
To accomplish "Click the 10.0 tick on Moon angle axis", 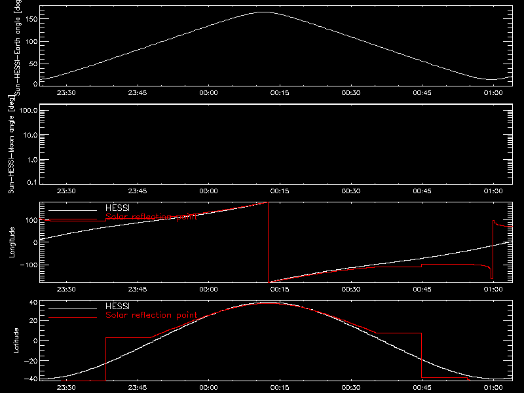I will pos(30,135).
